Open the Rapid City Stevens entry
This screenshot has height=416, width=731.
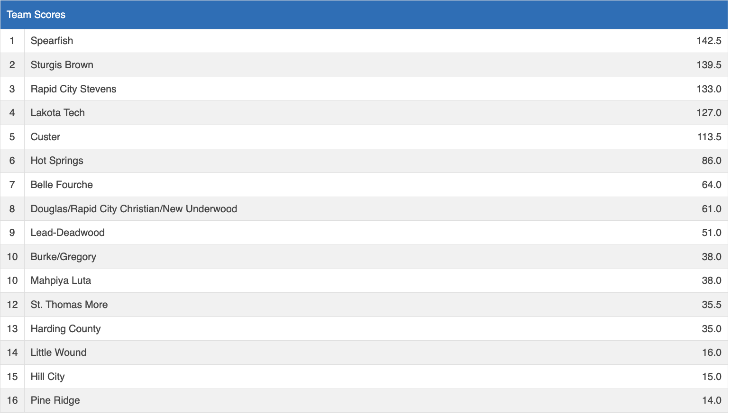tap(73, 89)
